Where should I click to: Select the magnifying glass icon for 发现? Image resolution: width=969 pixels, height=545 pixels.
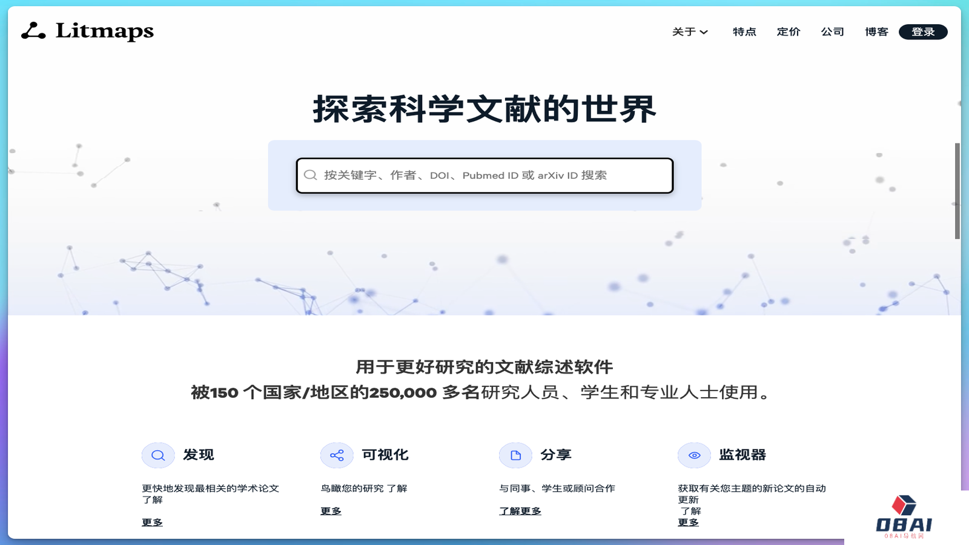(x=158, y=455)
